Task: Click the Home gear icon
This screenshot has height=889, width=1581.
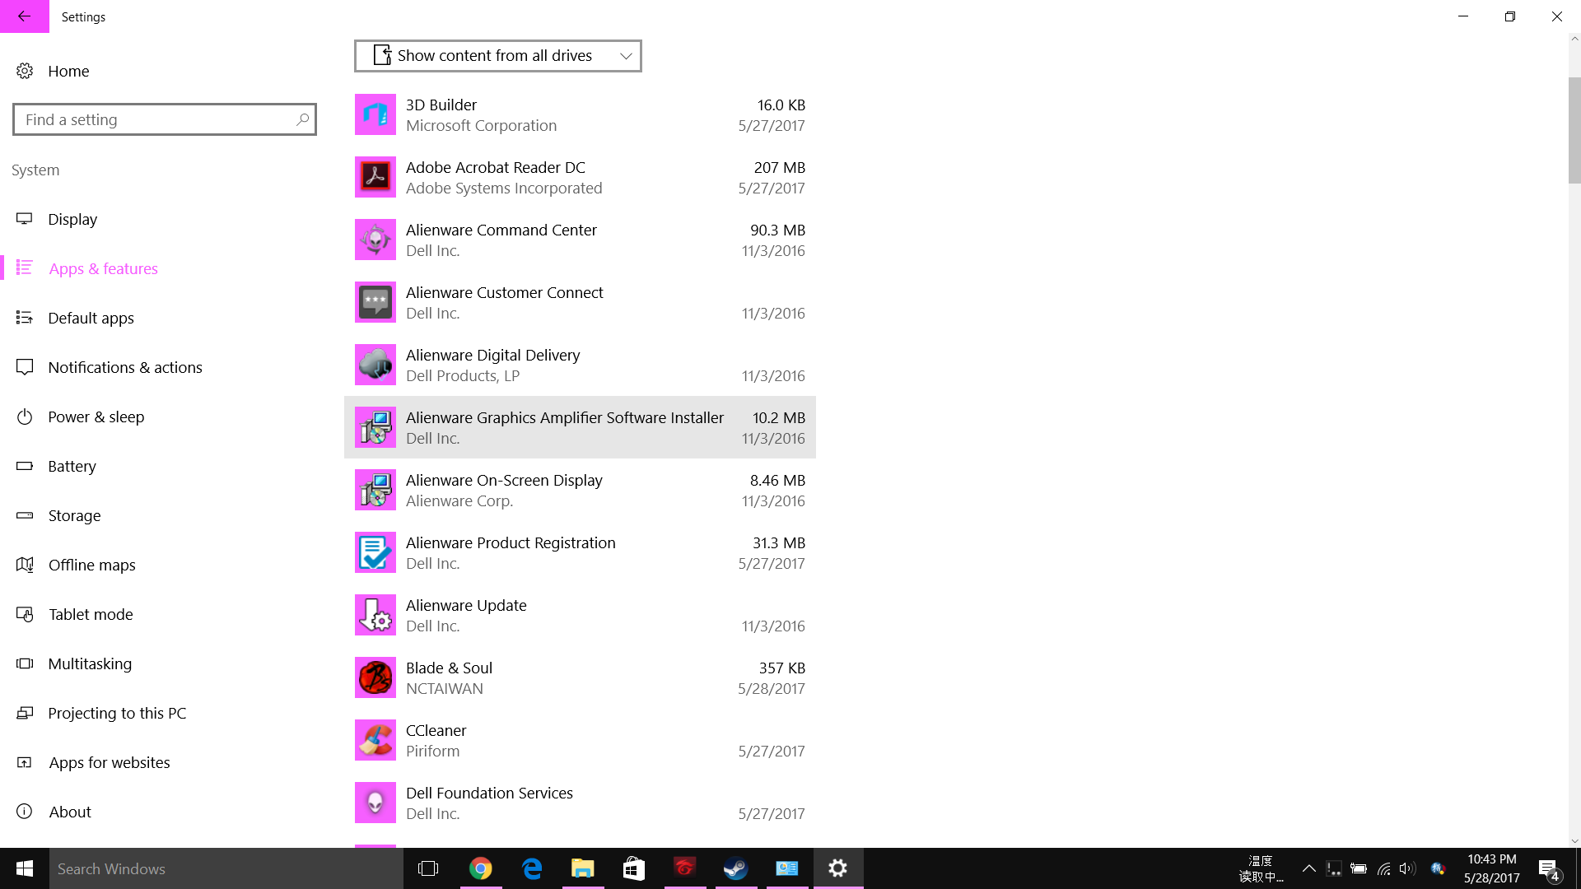Action: pyautogui.click(x=25, y=71)
